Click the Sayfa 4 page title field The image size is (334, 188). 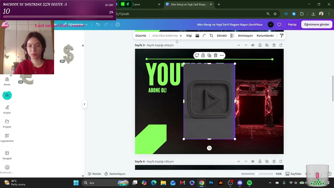[160, 161]
